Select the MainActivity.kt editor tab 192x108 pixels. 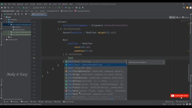click(x=39, y=14)
